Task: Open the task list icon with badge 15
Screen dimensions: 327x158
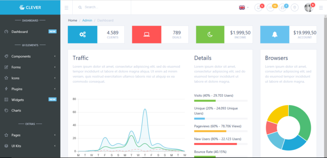Action: tap(270, 8)
